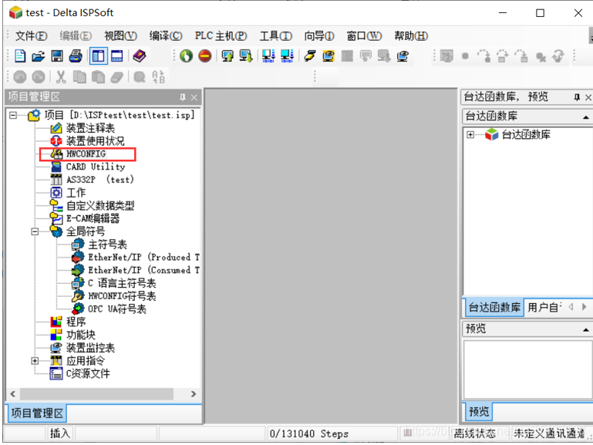Select AS332P (test) tree item

coord(99,180)
